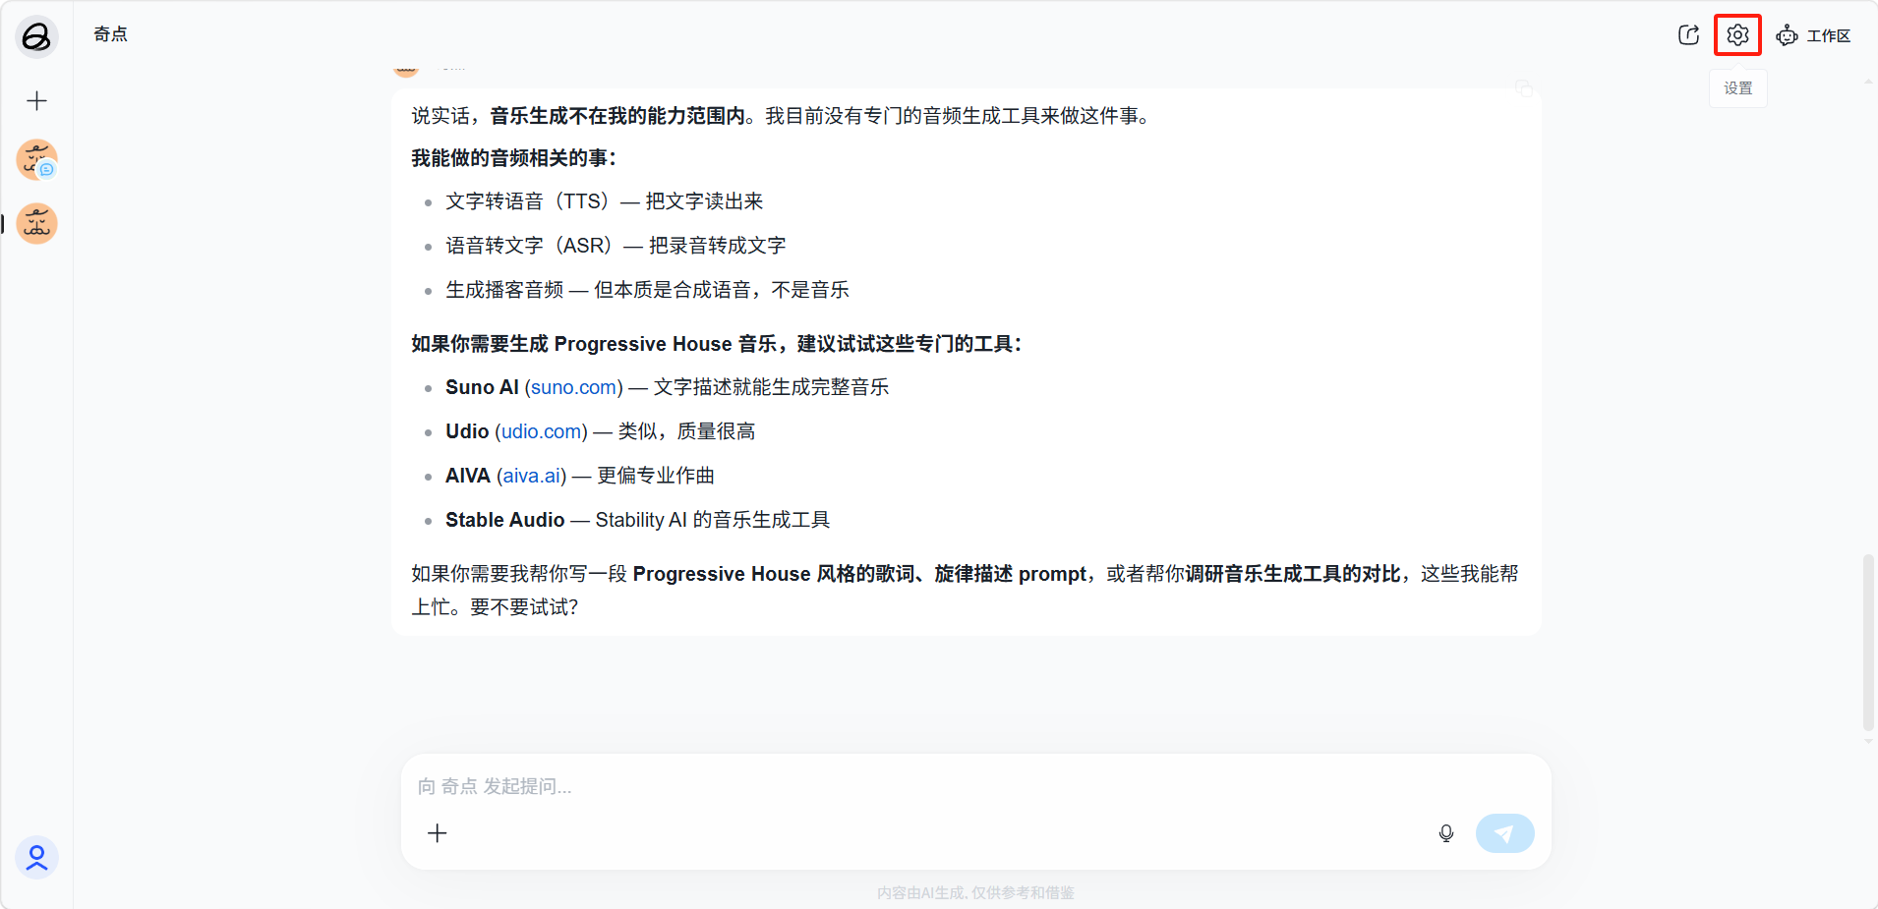Click the text "Stable Audio"
The width and height of the screenshot is (1878, 909).
[505, 520]
